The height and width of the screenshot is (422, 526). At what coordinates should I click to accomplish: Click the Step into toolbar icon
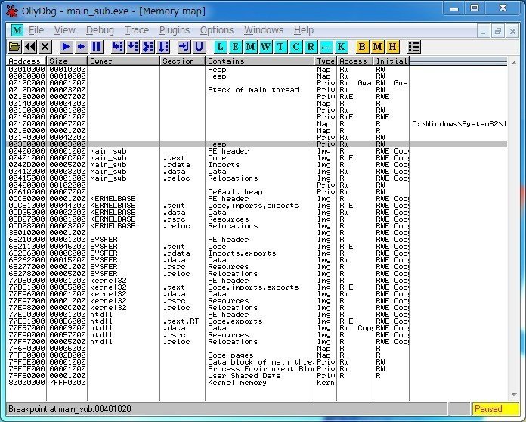click(x=117, y=47)
